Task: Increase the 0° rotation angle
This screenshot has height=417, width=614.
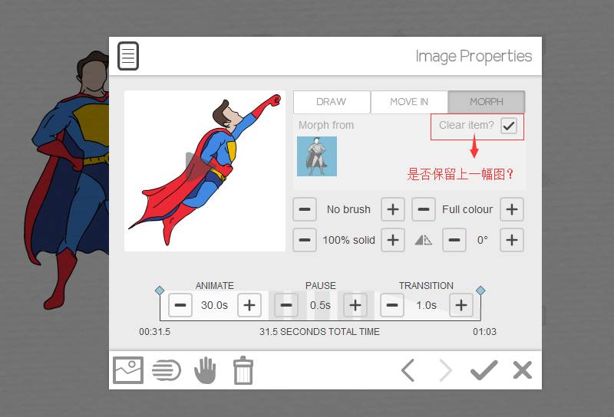Action: 512,240
